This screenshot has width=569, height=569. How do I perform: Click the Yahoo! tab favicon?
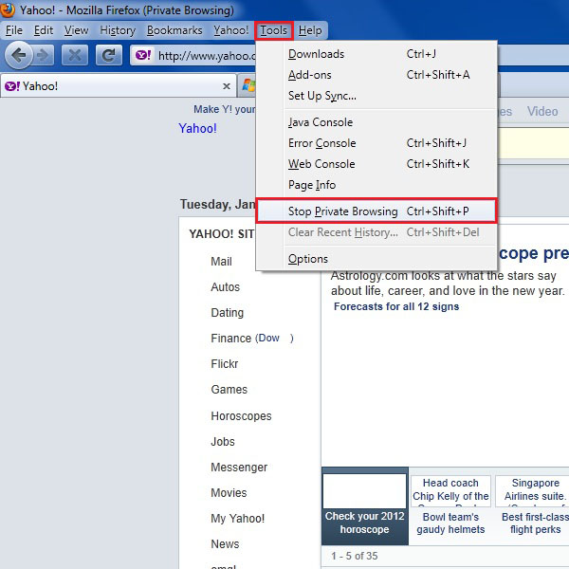click(x=12, y=86)
